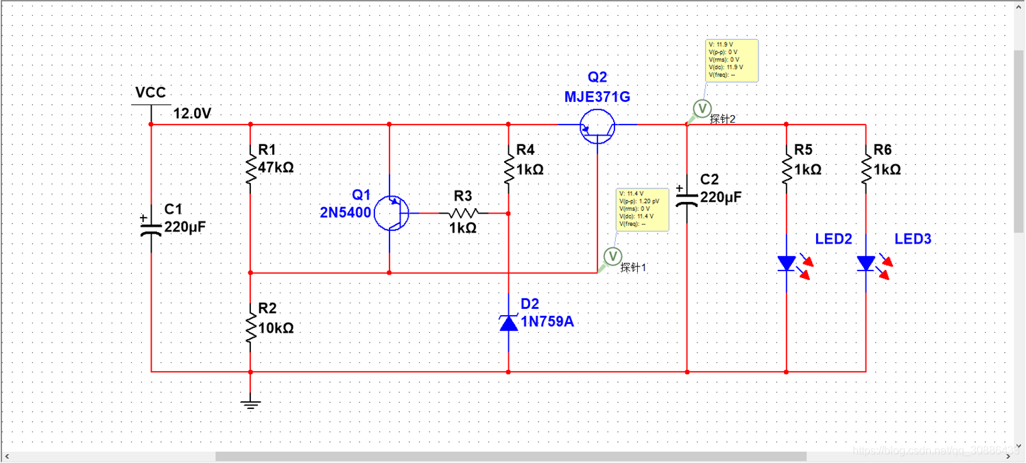Select the R2 resistor symbol
The width and height of the screenshot is (1026, 463).
point(250,328)
